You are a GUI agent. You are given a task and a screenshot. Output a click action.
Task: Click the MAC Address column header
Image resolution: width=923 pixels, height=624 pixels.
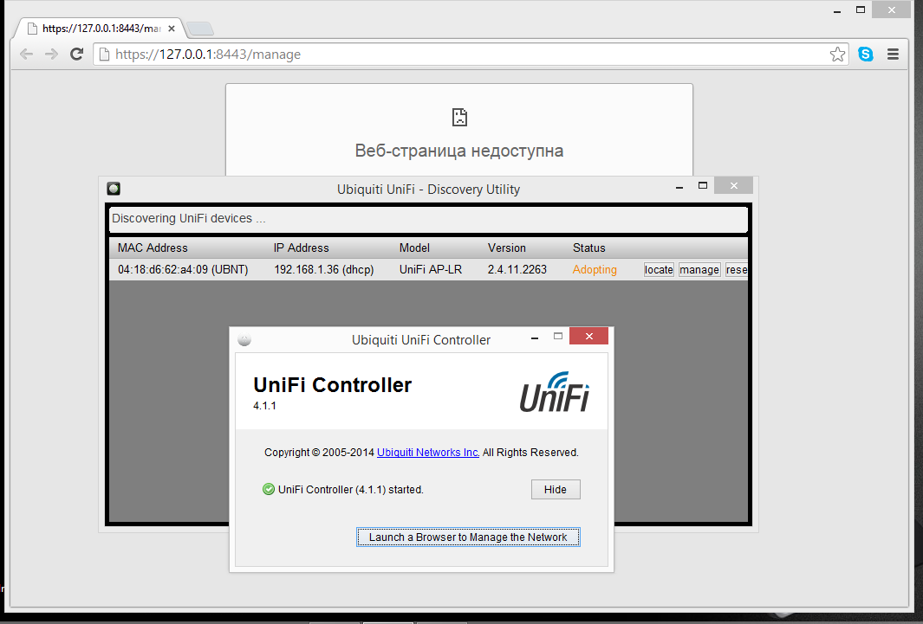click(153, 248)
